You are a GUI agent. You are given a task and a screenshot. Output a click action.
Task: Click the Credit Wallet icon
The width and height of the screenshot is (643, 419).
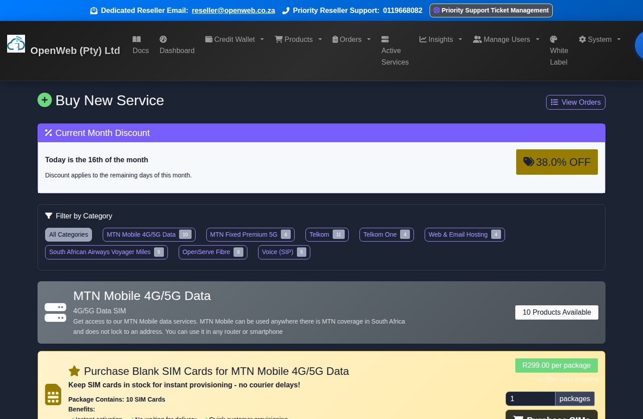click(x=209, y=39)
